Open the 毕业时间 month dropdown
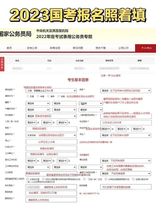 point(121,129)
